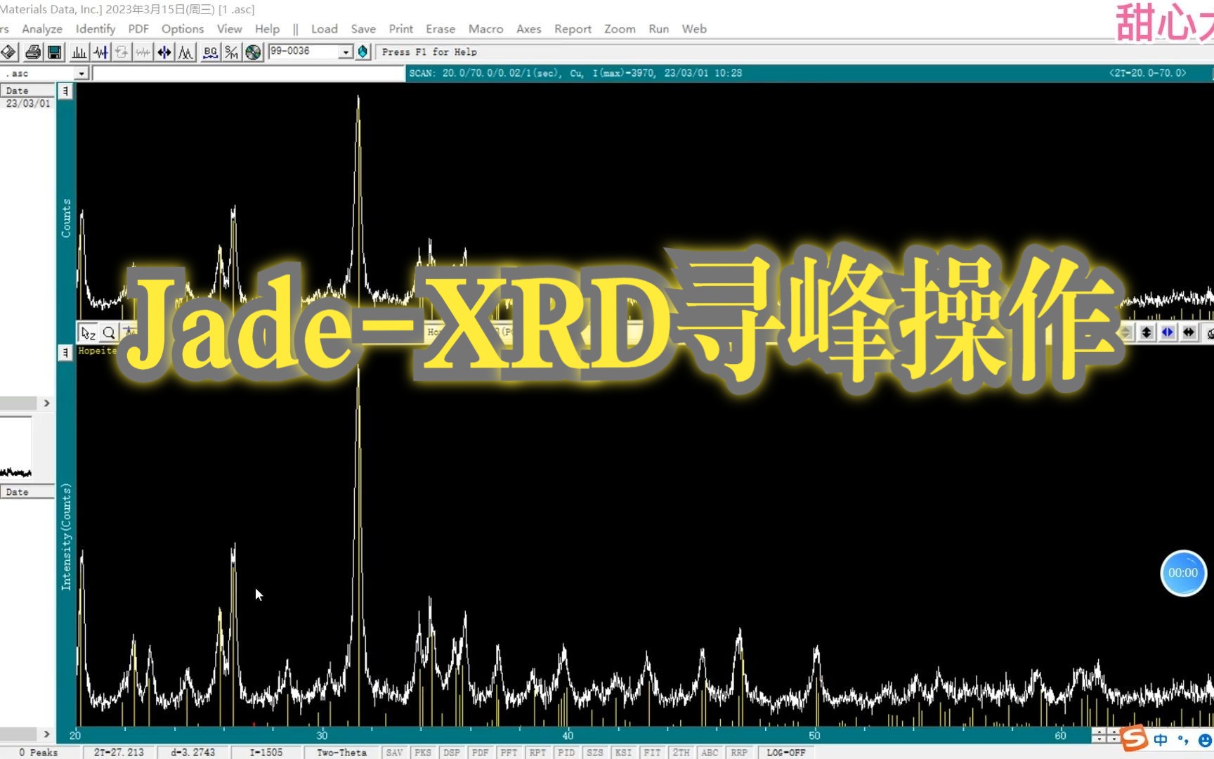Click the LOG-OFF status bar button
The height and width of the screenshot is (759, 1214).
click(x=786, y=753)
